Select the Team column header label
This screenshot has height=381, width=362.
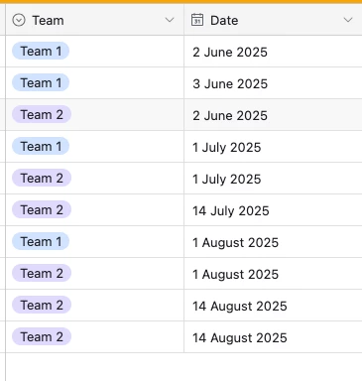(x=48, y=21)
